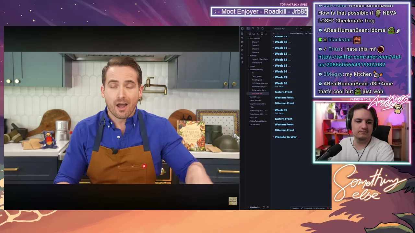Screen dimensions: 415x233
Task: Open the search panel in Obsidian
Action: pos(253,28)
